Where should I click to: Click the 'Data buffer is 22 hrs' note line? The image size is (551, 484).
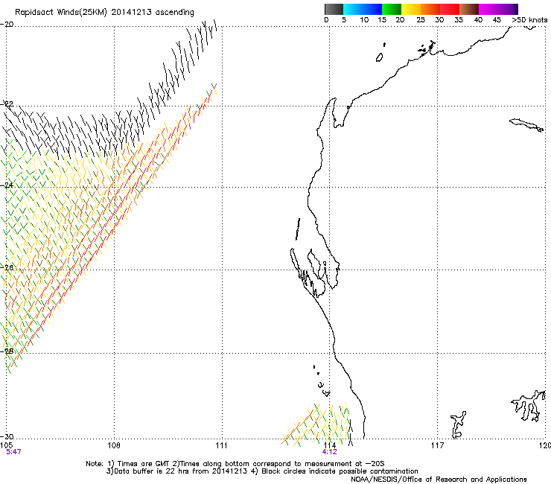coord(262,471)
